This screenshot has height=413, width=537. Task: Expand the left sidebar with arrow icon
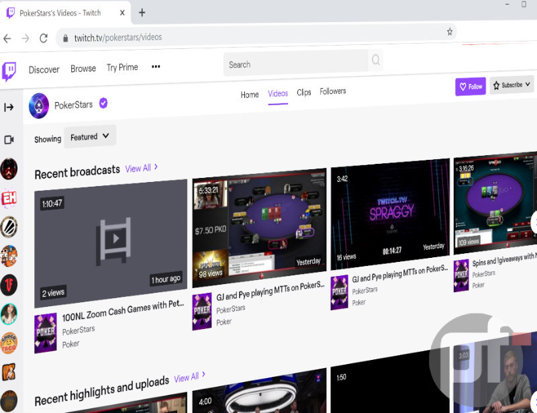pyautogui.click(x=9, y=107)
